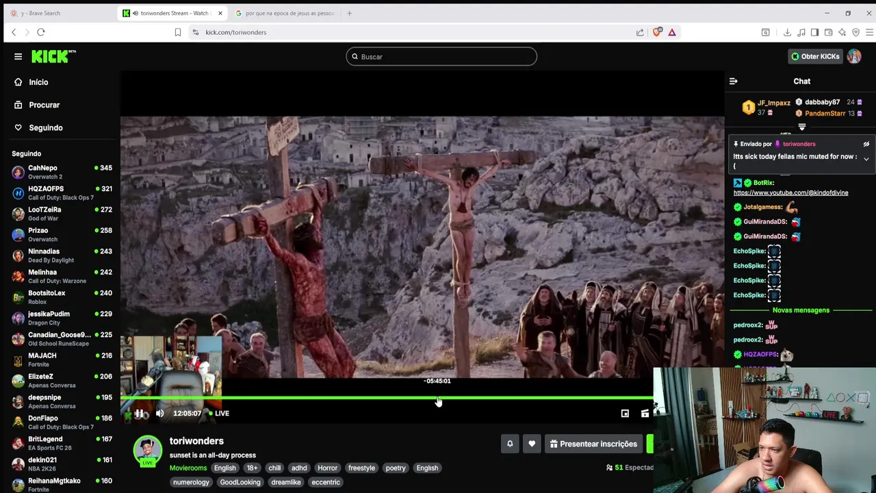Screen dimensions: 876x493
Task: Expand the pinned message chevron
Action: 866,159
